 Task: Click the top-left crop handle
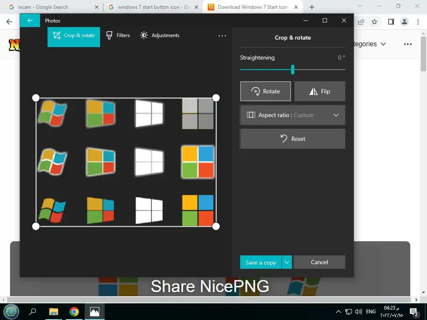[36, 98]
